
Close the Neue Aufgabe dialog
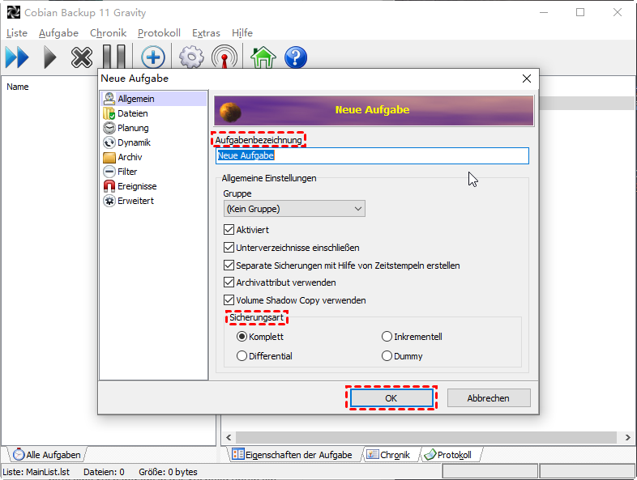coord(527,79)
